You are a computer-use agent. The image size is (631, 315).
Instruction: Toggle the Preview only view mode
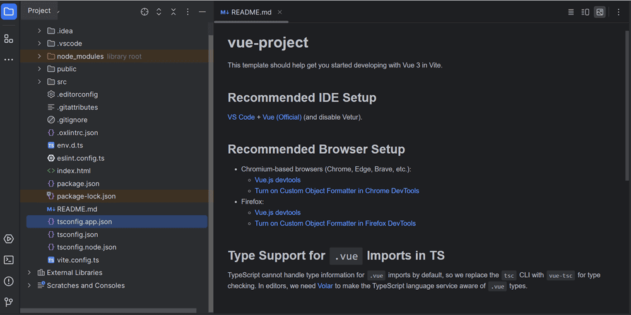(599, 12)
